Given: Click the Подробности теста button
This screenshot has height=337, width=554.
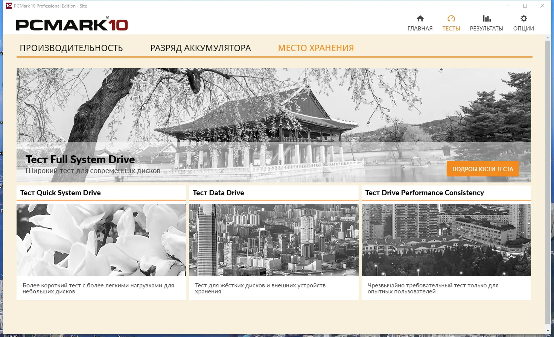Looking at the screenshot, I should point(482,169).
